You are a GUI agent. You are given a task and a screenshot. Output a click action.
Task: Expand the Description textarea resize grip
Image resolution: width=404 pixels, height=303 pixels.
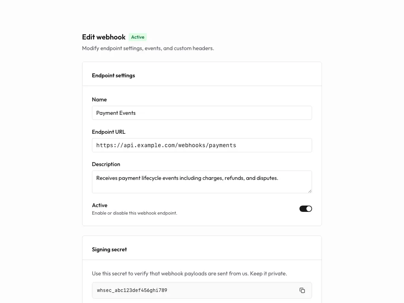pyautogui.click(x=310, y=191)
